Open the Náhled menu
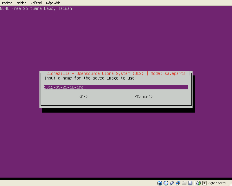Screen dimensions: 232x186 (21, 3)
